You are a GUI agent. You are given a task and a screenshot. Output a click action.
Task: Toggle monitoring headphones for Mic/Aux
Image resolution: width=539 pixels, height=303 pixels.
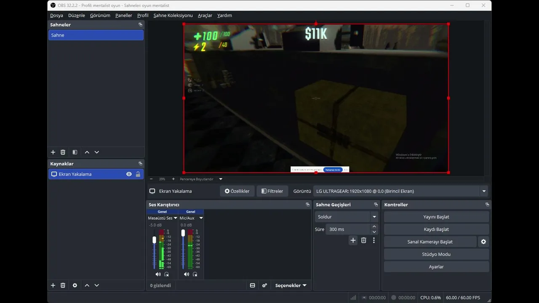[195, 274]
